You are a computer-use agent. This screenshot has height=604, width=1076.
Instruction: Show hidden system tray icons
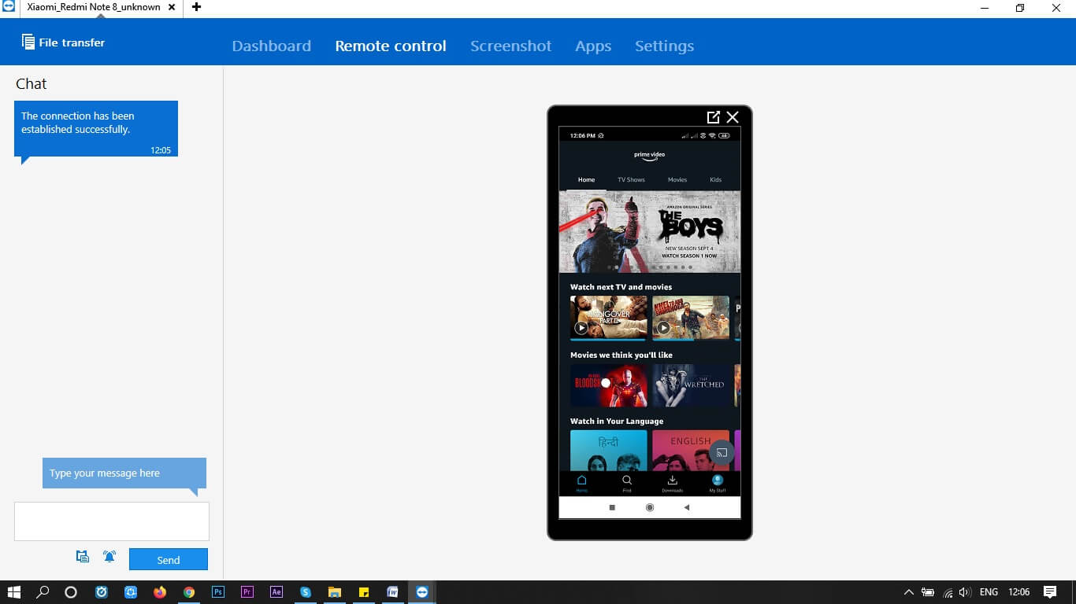(908, 592)
